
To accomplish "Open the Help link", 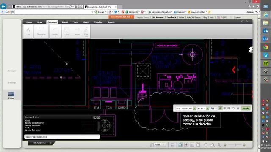I will pyautogui.click(x=212, y=17).
